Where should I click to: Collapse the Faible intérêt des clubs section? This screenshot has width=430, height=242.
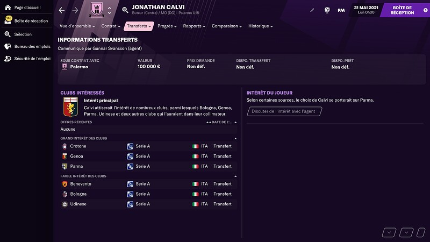(x=235, y=176)
